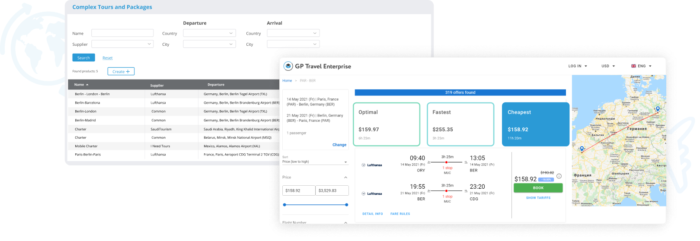The height and width of the screenshot is (241, 700).
Task: Click the Name column sort arrow
Action: [x=87, y=85]
